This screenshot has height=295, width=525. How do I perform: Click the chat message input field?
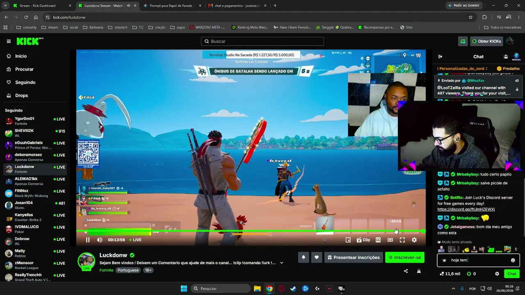pos(478,260)
